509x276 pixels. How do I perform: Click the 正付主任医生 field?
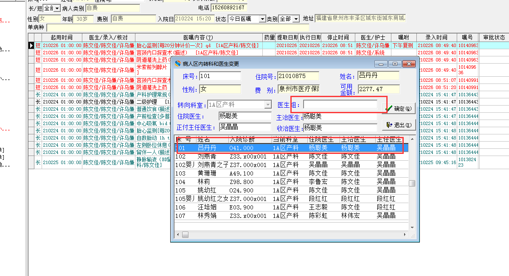click(245, 127)
